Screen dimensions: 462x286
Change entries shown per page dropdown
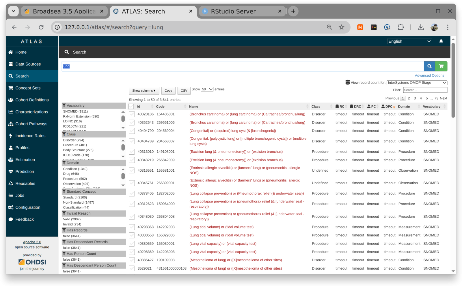coord(207,89)
